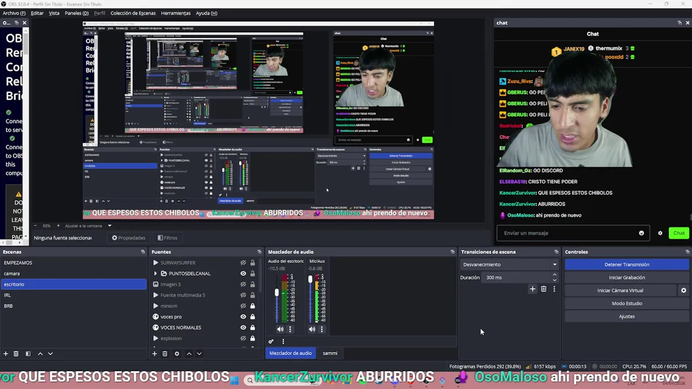Click Iniciar Cámara Virtual button
The width and height of the screenshot is (692, 389).
click(x=620, y=291)
